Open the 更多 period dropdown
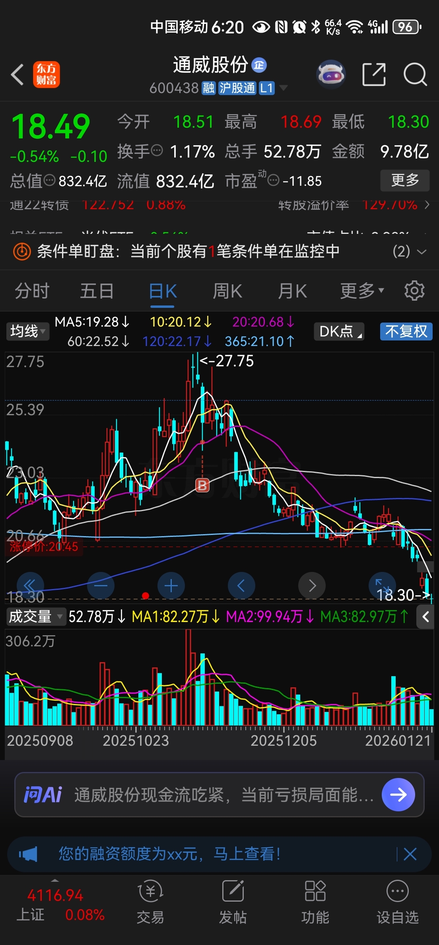 tap(362, 291)
